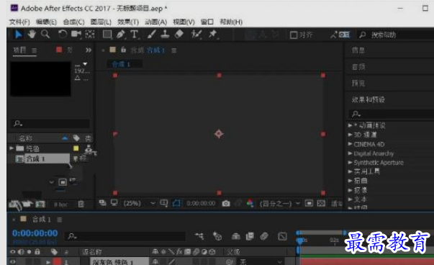
Task: Expand the 扭曲 effects category
Action: point(350,181)
